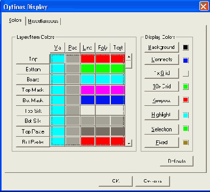Pick the Bot Silk Line gray cell
The width and height of the screenshot is (210, 192).
[x=87, y=121]
